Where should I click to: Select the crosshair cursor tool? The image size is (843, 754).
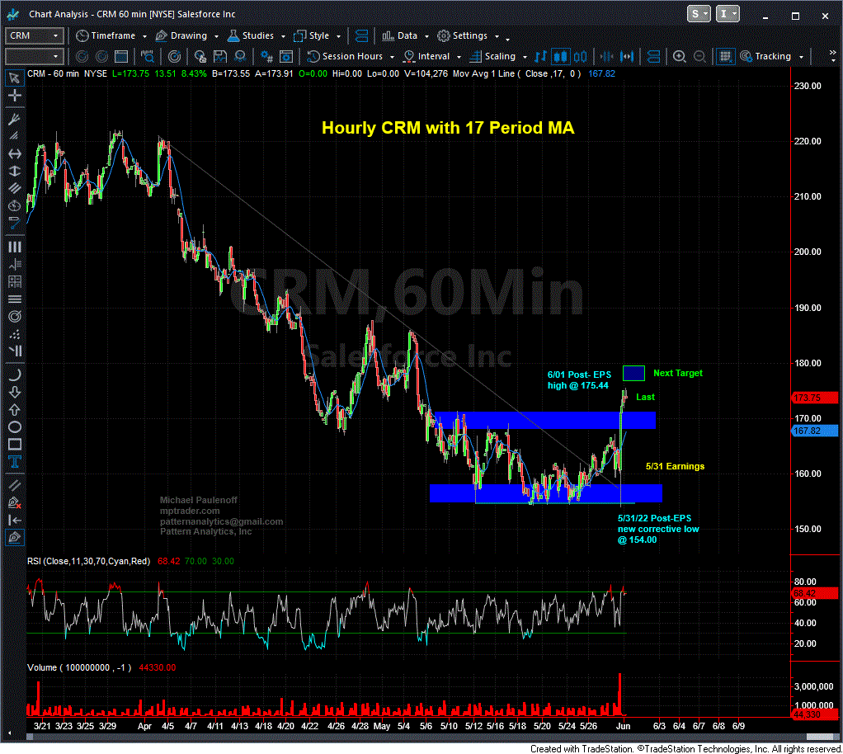click(x=15, y=96)
